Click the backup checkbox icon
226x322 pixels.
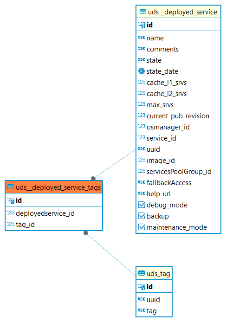[142, 216]
